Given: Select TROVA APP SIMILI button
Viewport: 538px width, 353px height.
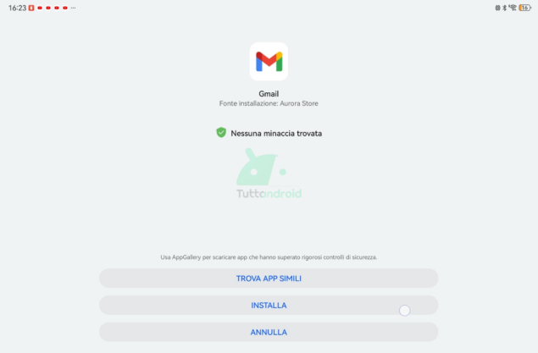Looking at the screenshot, I should coord(269,278).
